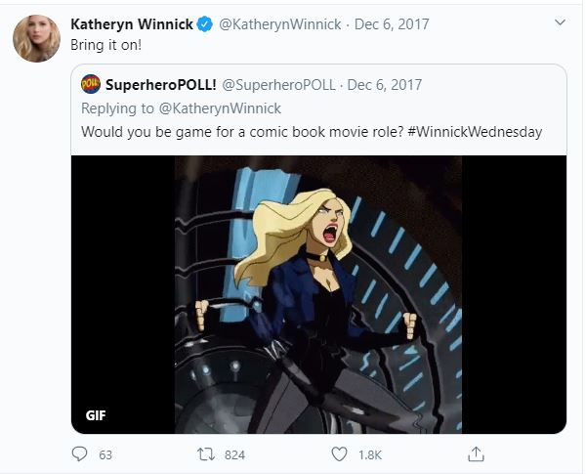Click the blue verified badge

(203, 23)
